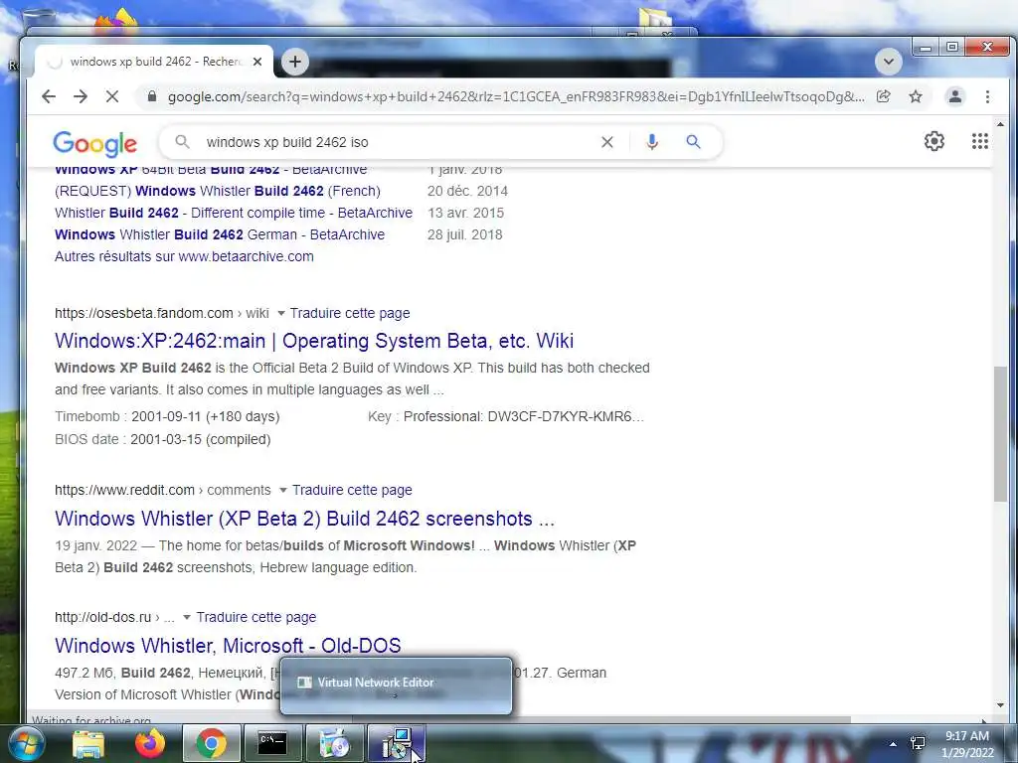Open the installer disc taskbar item
The image size is (1018, 763).
tap(335, 743)
